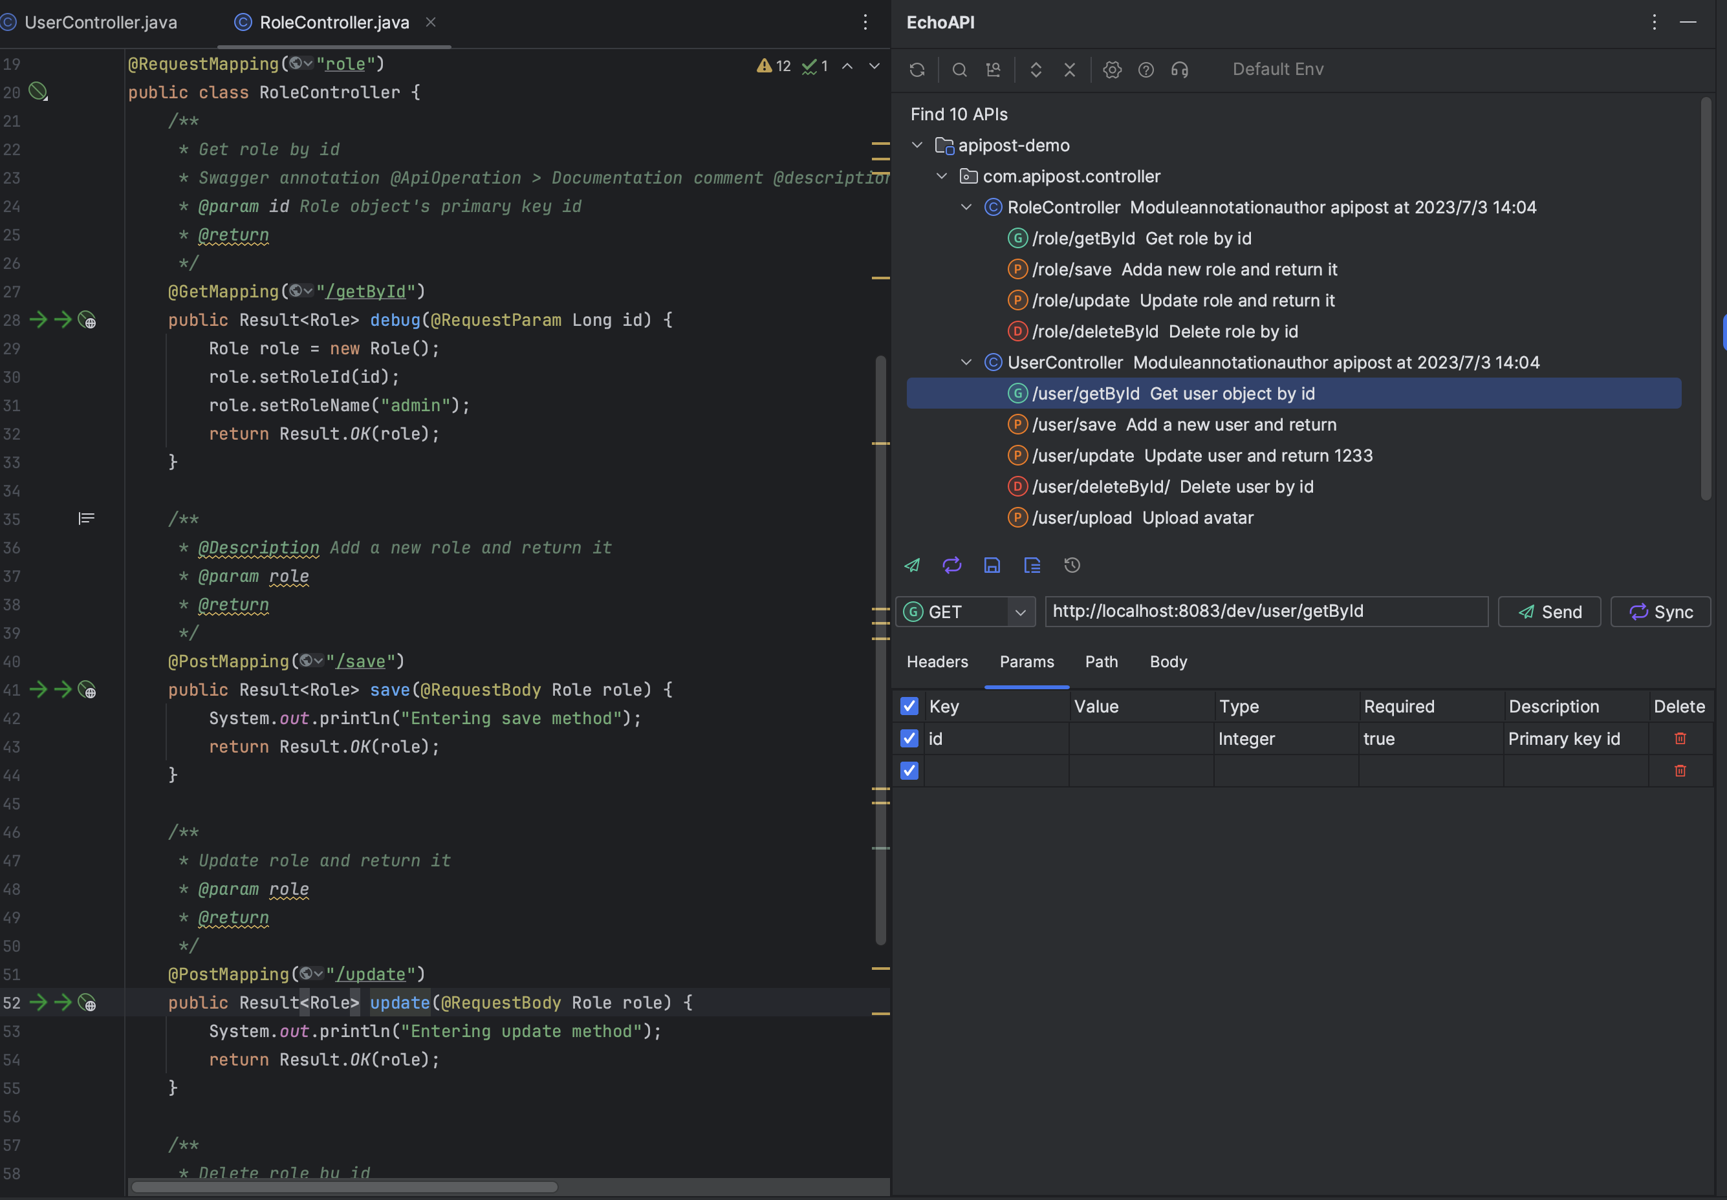Click the Sync button
Viewport: 1727px width, 1200px height.
(1661, 612)
